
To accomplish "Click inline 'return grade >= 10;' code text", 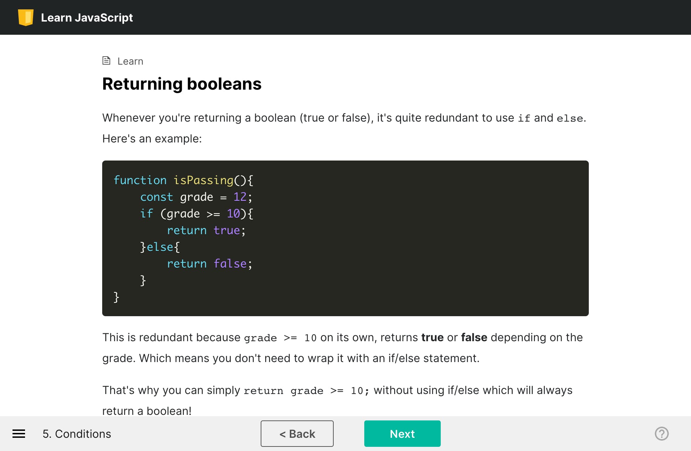I will (306, 391).
